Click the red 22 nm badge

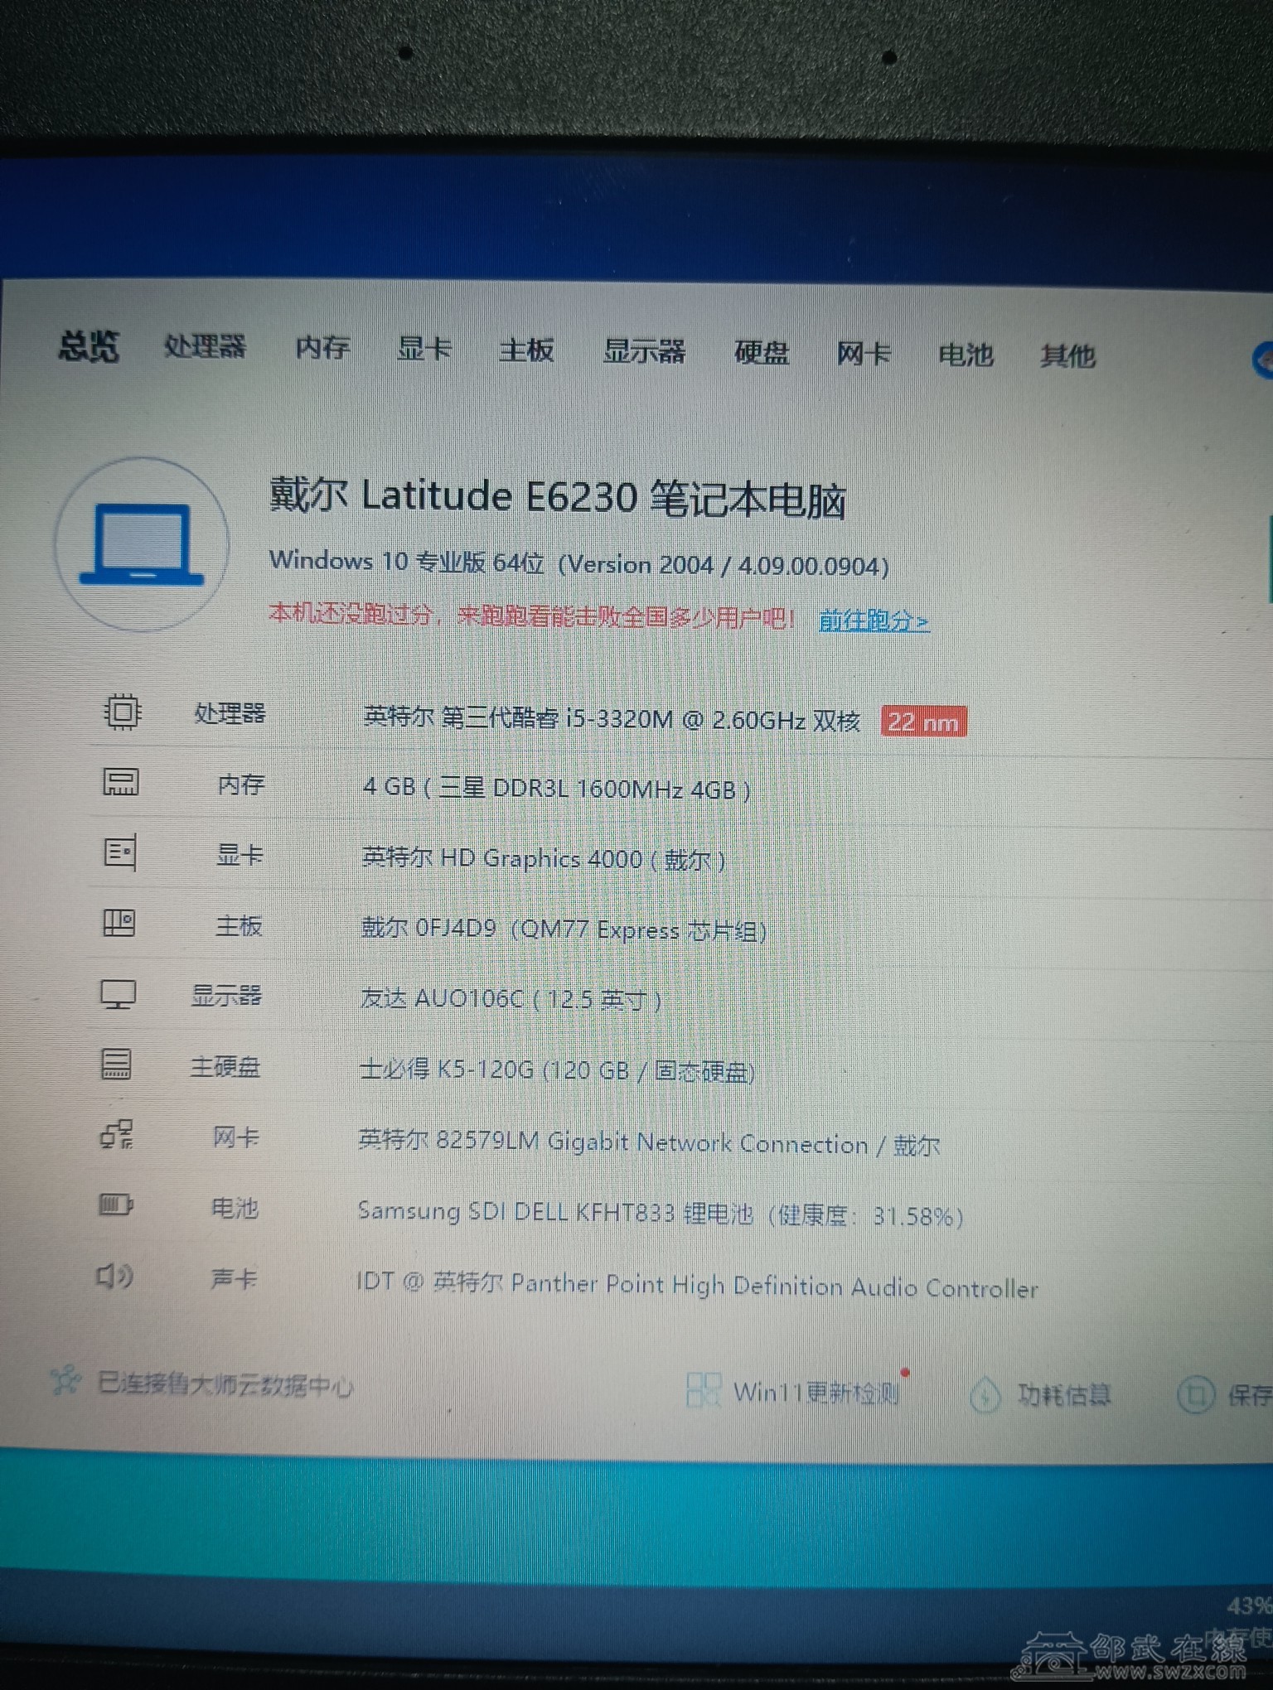[923, 722]
